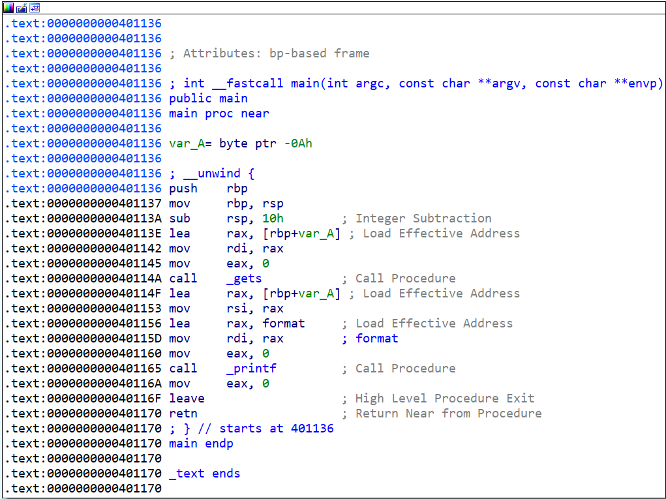Image resolution: width=666 pixels, height=499 pixels.
Task: Click the 'main proc near' line
Action: tap(219, 113)
